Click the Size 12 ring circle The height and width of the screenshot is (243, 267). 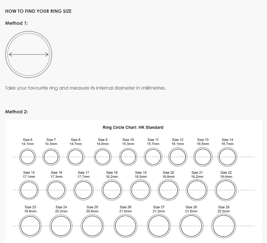[178, 157]
